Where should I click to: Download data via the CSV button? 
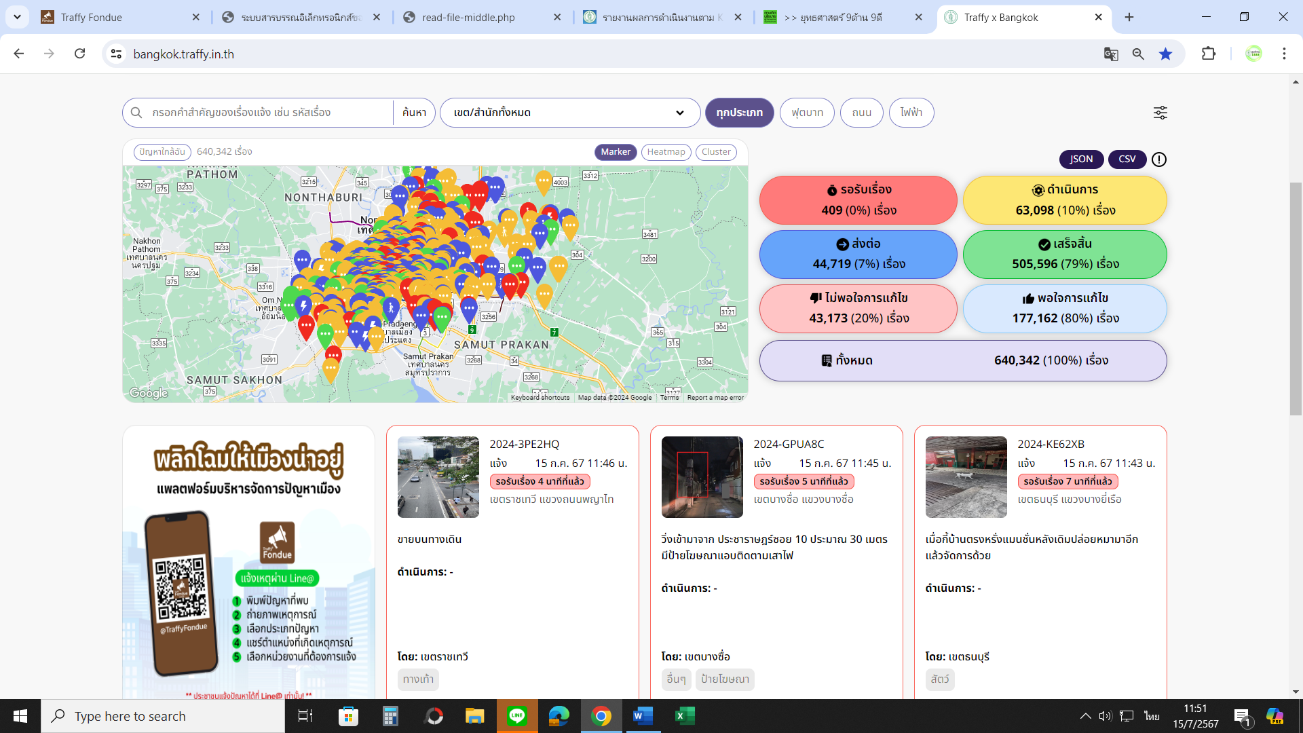[x=1127, y=159]
